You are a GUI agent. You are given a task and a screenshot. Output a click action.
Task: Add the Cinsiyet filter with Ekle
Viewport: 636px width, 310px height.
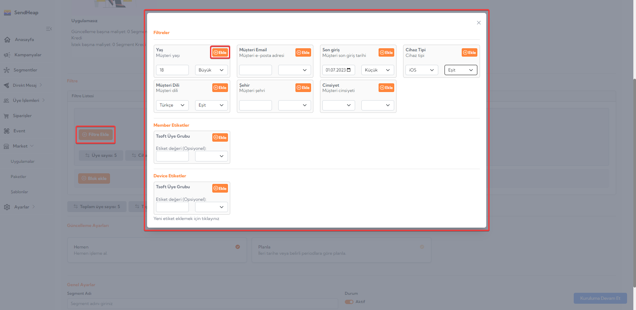pos(386,88)
